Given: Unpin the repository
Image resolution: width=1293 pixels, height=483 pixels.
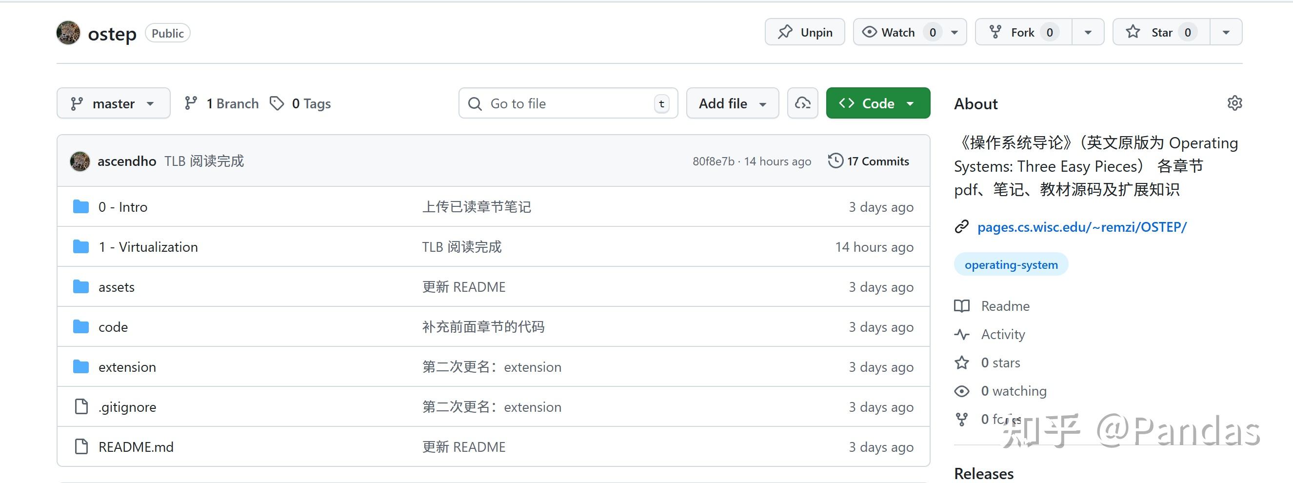Looking at the screenshot, I should 805,33.
